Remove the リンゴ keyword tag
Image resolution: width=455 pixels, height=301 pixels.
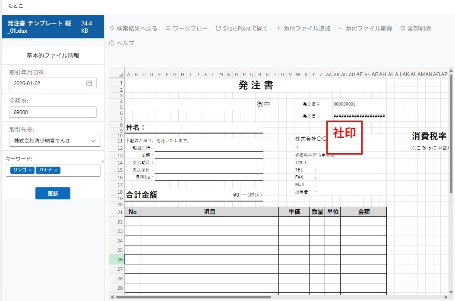click(30, 170)
